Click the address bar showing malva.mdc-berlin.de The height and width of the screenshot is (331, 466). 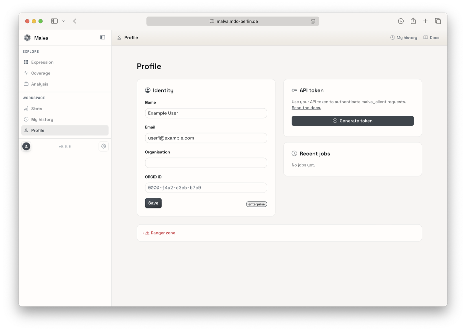coord(233,21)
